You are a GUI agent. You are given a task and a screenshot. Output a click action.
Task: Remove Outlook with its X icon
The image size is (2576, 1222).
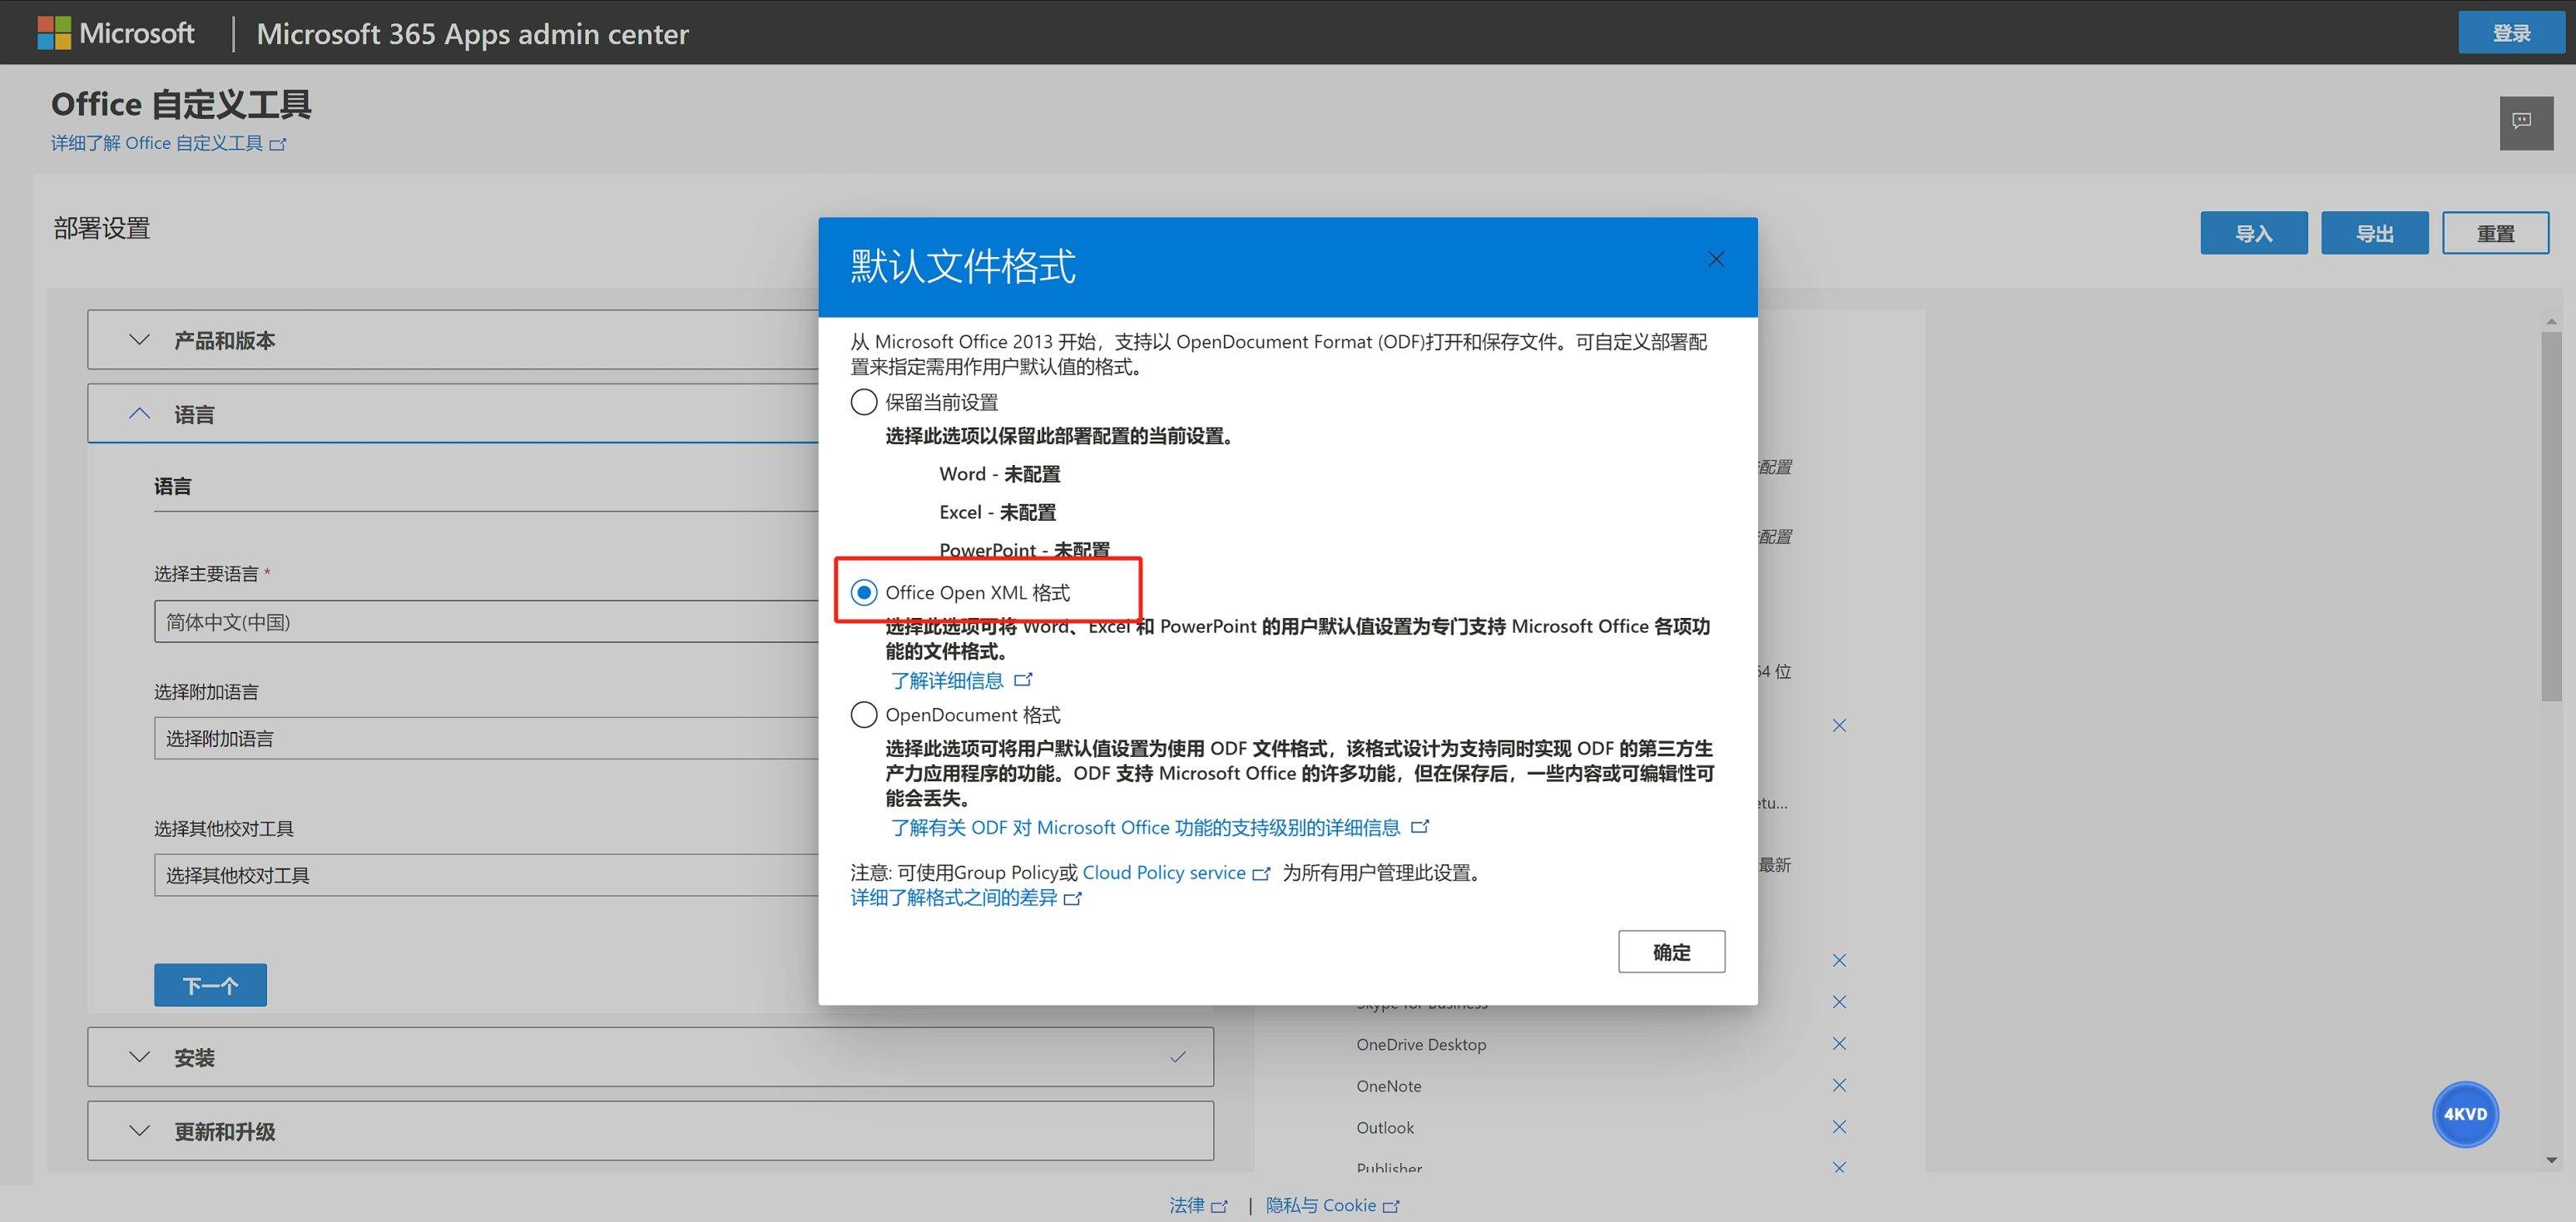[1838, 1127]
